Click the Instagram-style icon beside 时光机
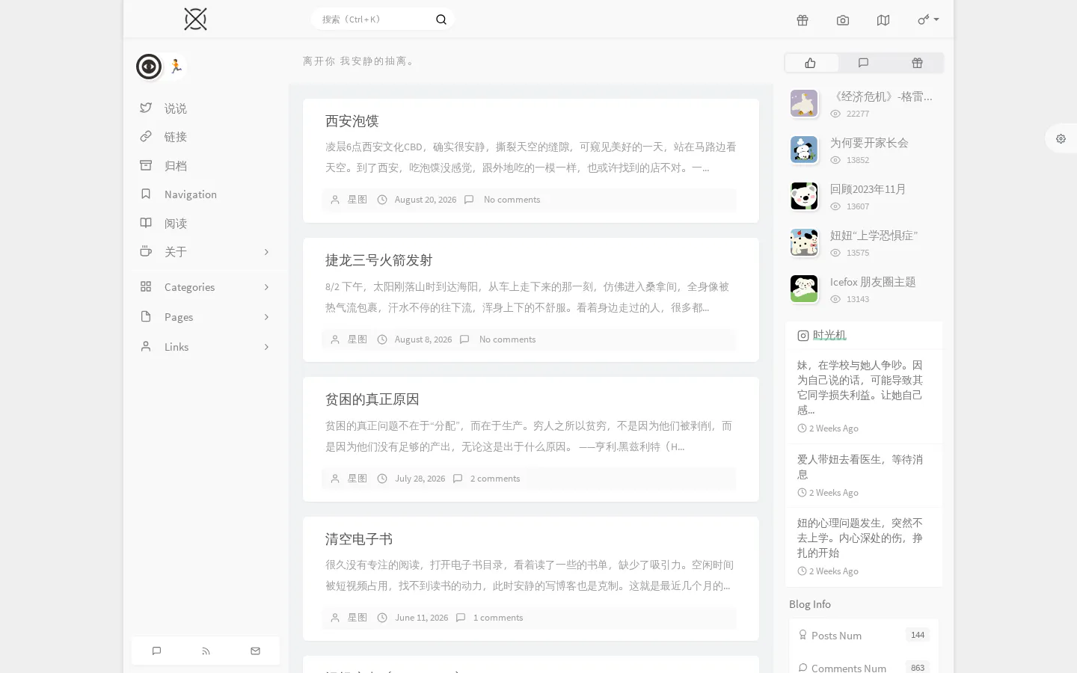Image resolution: width=1077 pixels, height=673 pixels. click(803, 336)
